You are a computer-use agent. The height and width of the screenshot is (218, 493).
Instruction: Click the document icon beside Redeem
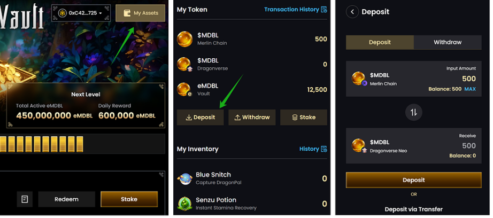point(25,199)
